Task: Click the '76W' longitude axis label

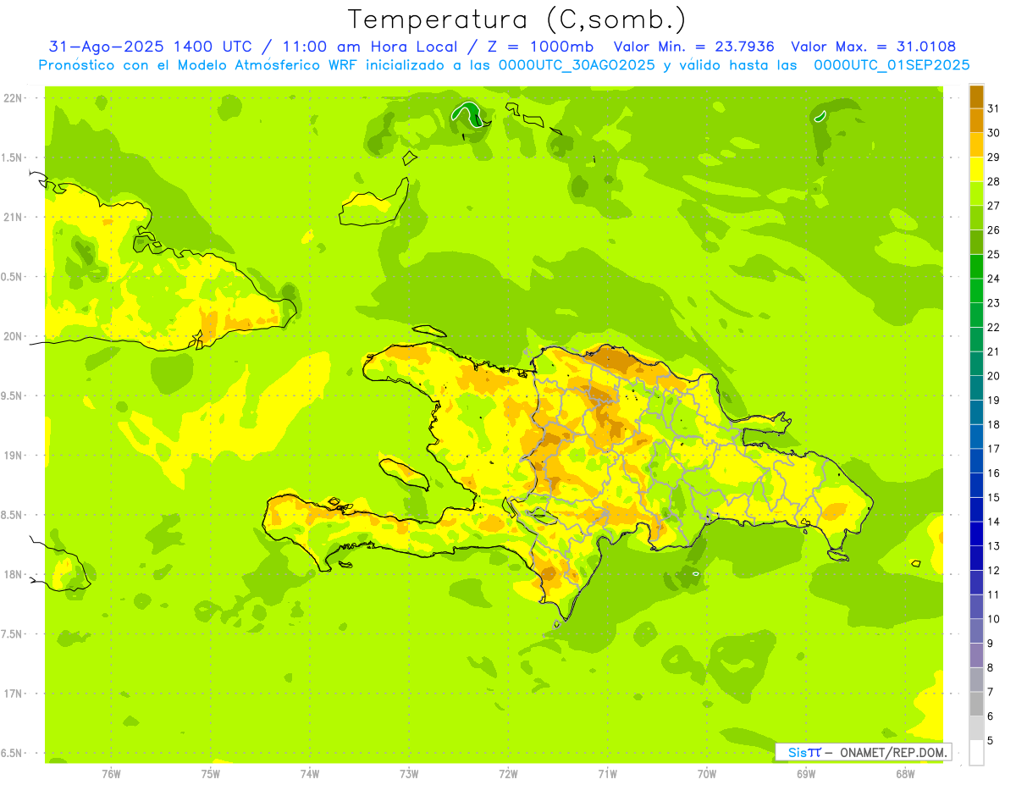Action: click(111, 774)
